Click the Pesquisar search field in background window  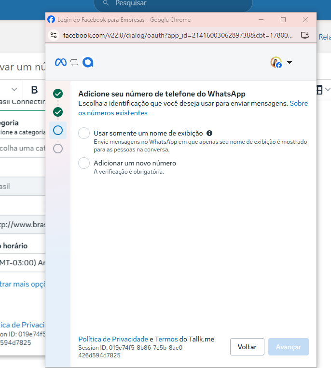[173, 4]
